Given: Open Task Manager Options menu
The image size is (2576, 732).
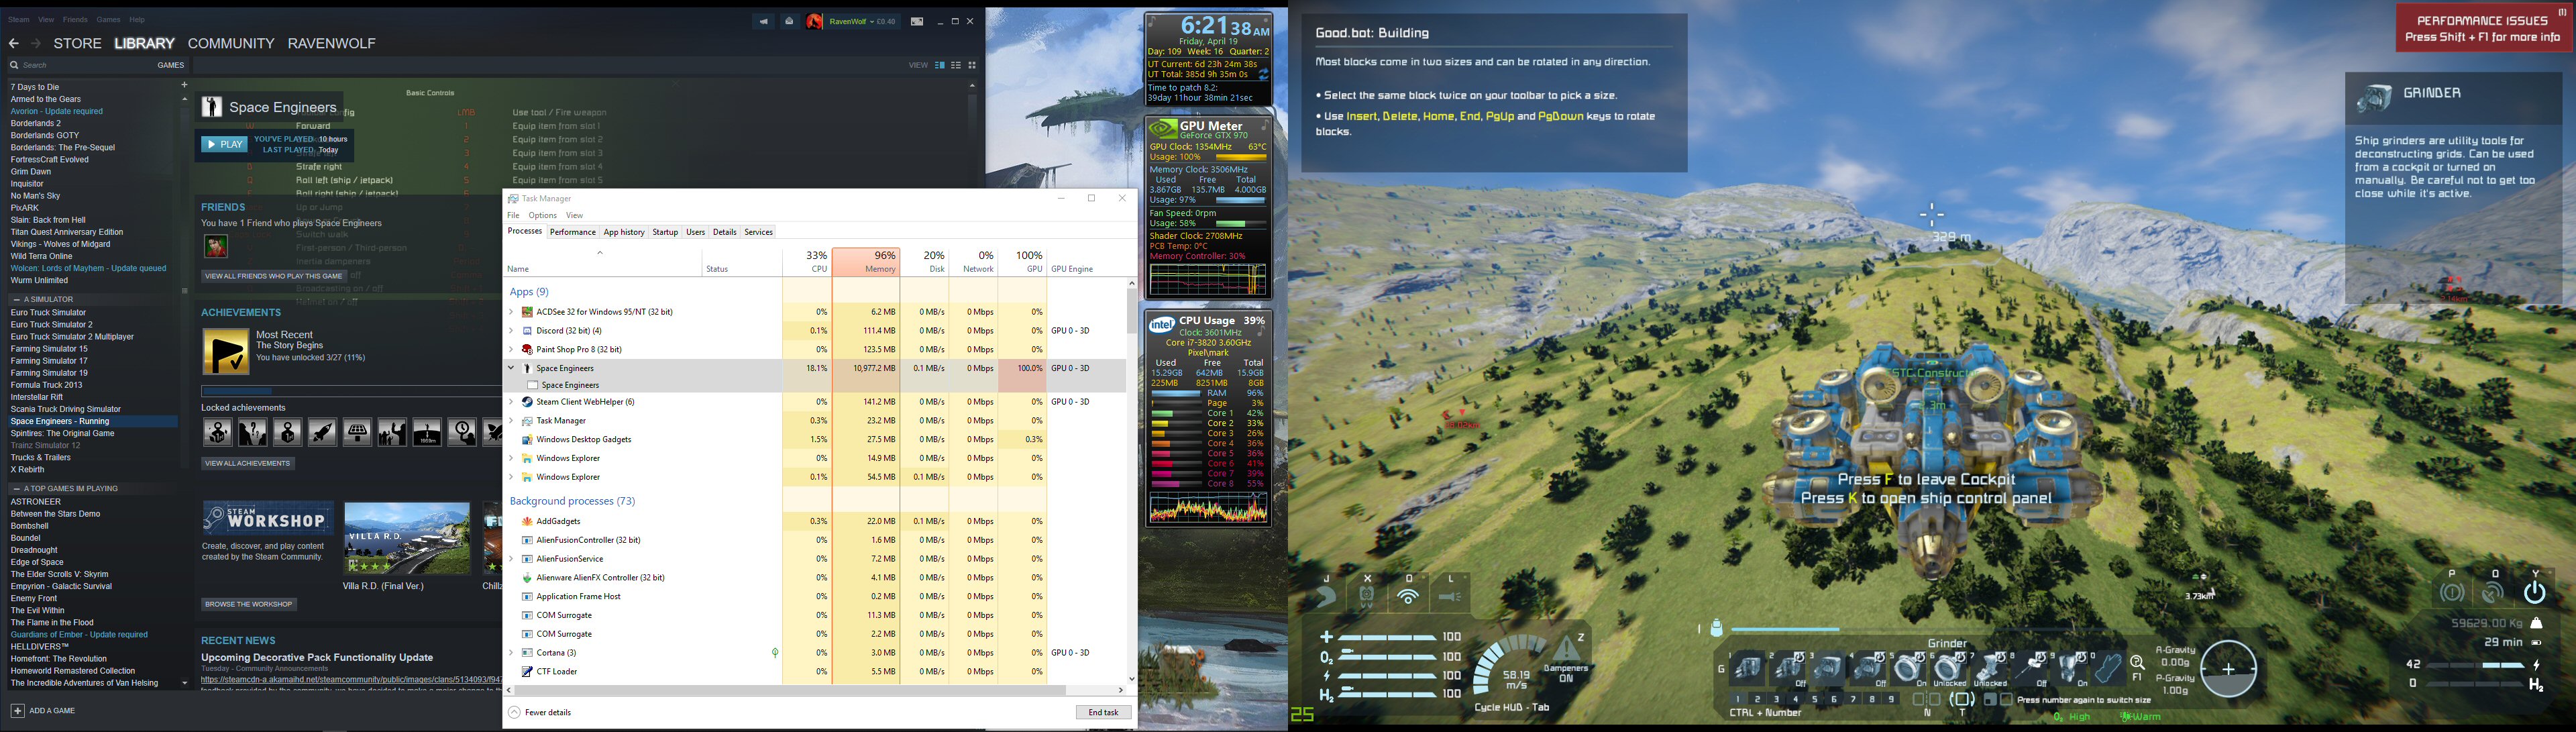Looking at the screenshot, I should click(542, 215).
